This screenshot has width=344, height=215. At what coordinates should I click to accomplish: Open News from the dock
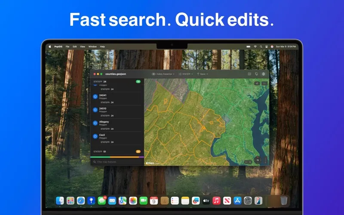tap(227, 200)
